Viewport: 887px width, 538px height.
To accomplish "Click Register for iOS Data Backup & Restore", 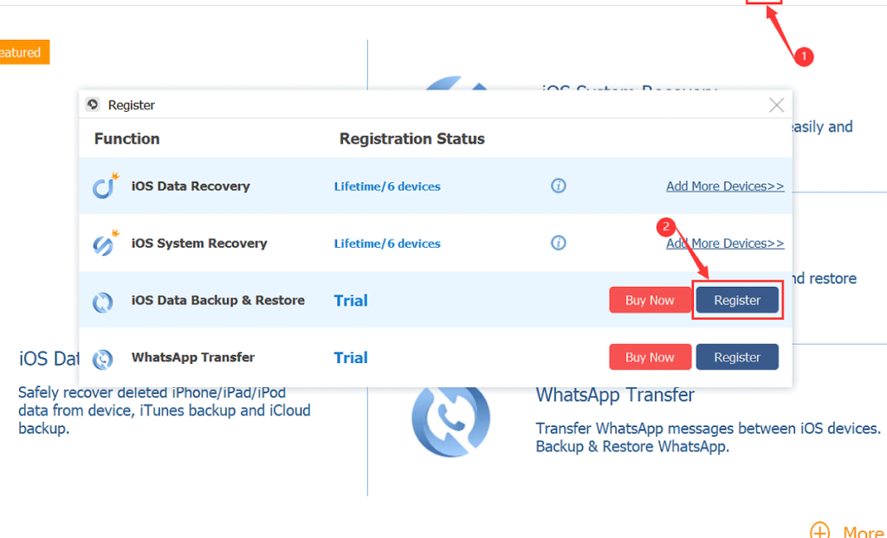I will (x=737, y=300).
